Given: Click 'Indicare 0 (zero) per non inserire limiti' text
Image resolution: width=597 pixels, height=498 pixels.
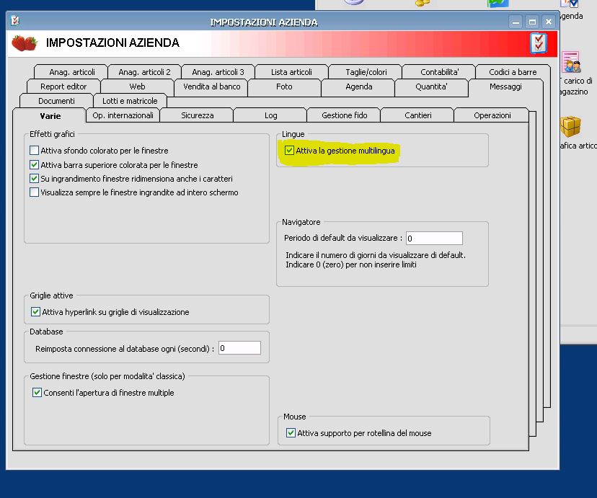Looking at the screenshot, I should pyautogui.click(x=351, y=264).
